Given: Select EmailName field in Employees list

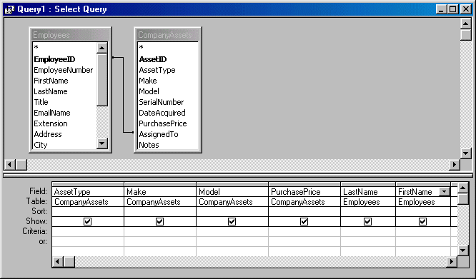Looking at the screenshot, I should pyautogui.click(x=52, y=113).
